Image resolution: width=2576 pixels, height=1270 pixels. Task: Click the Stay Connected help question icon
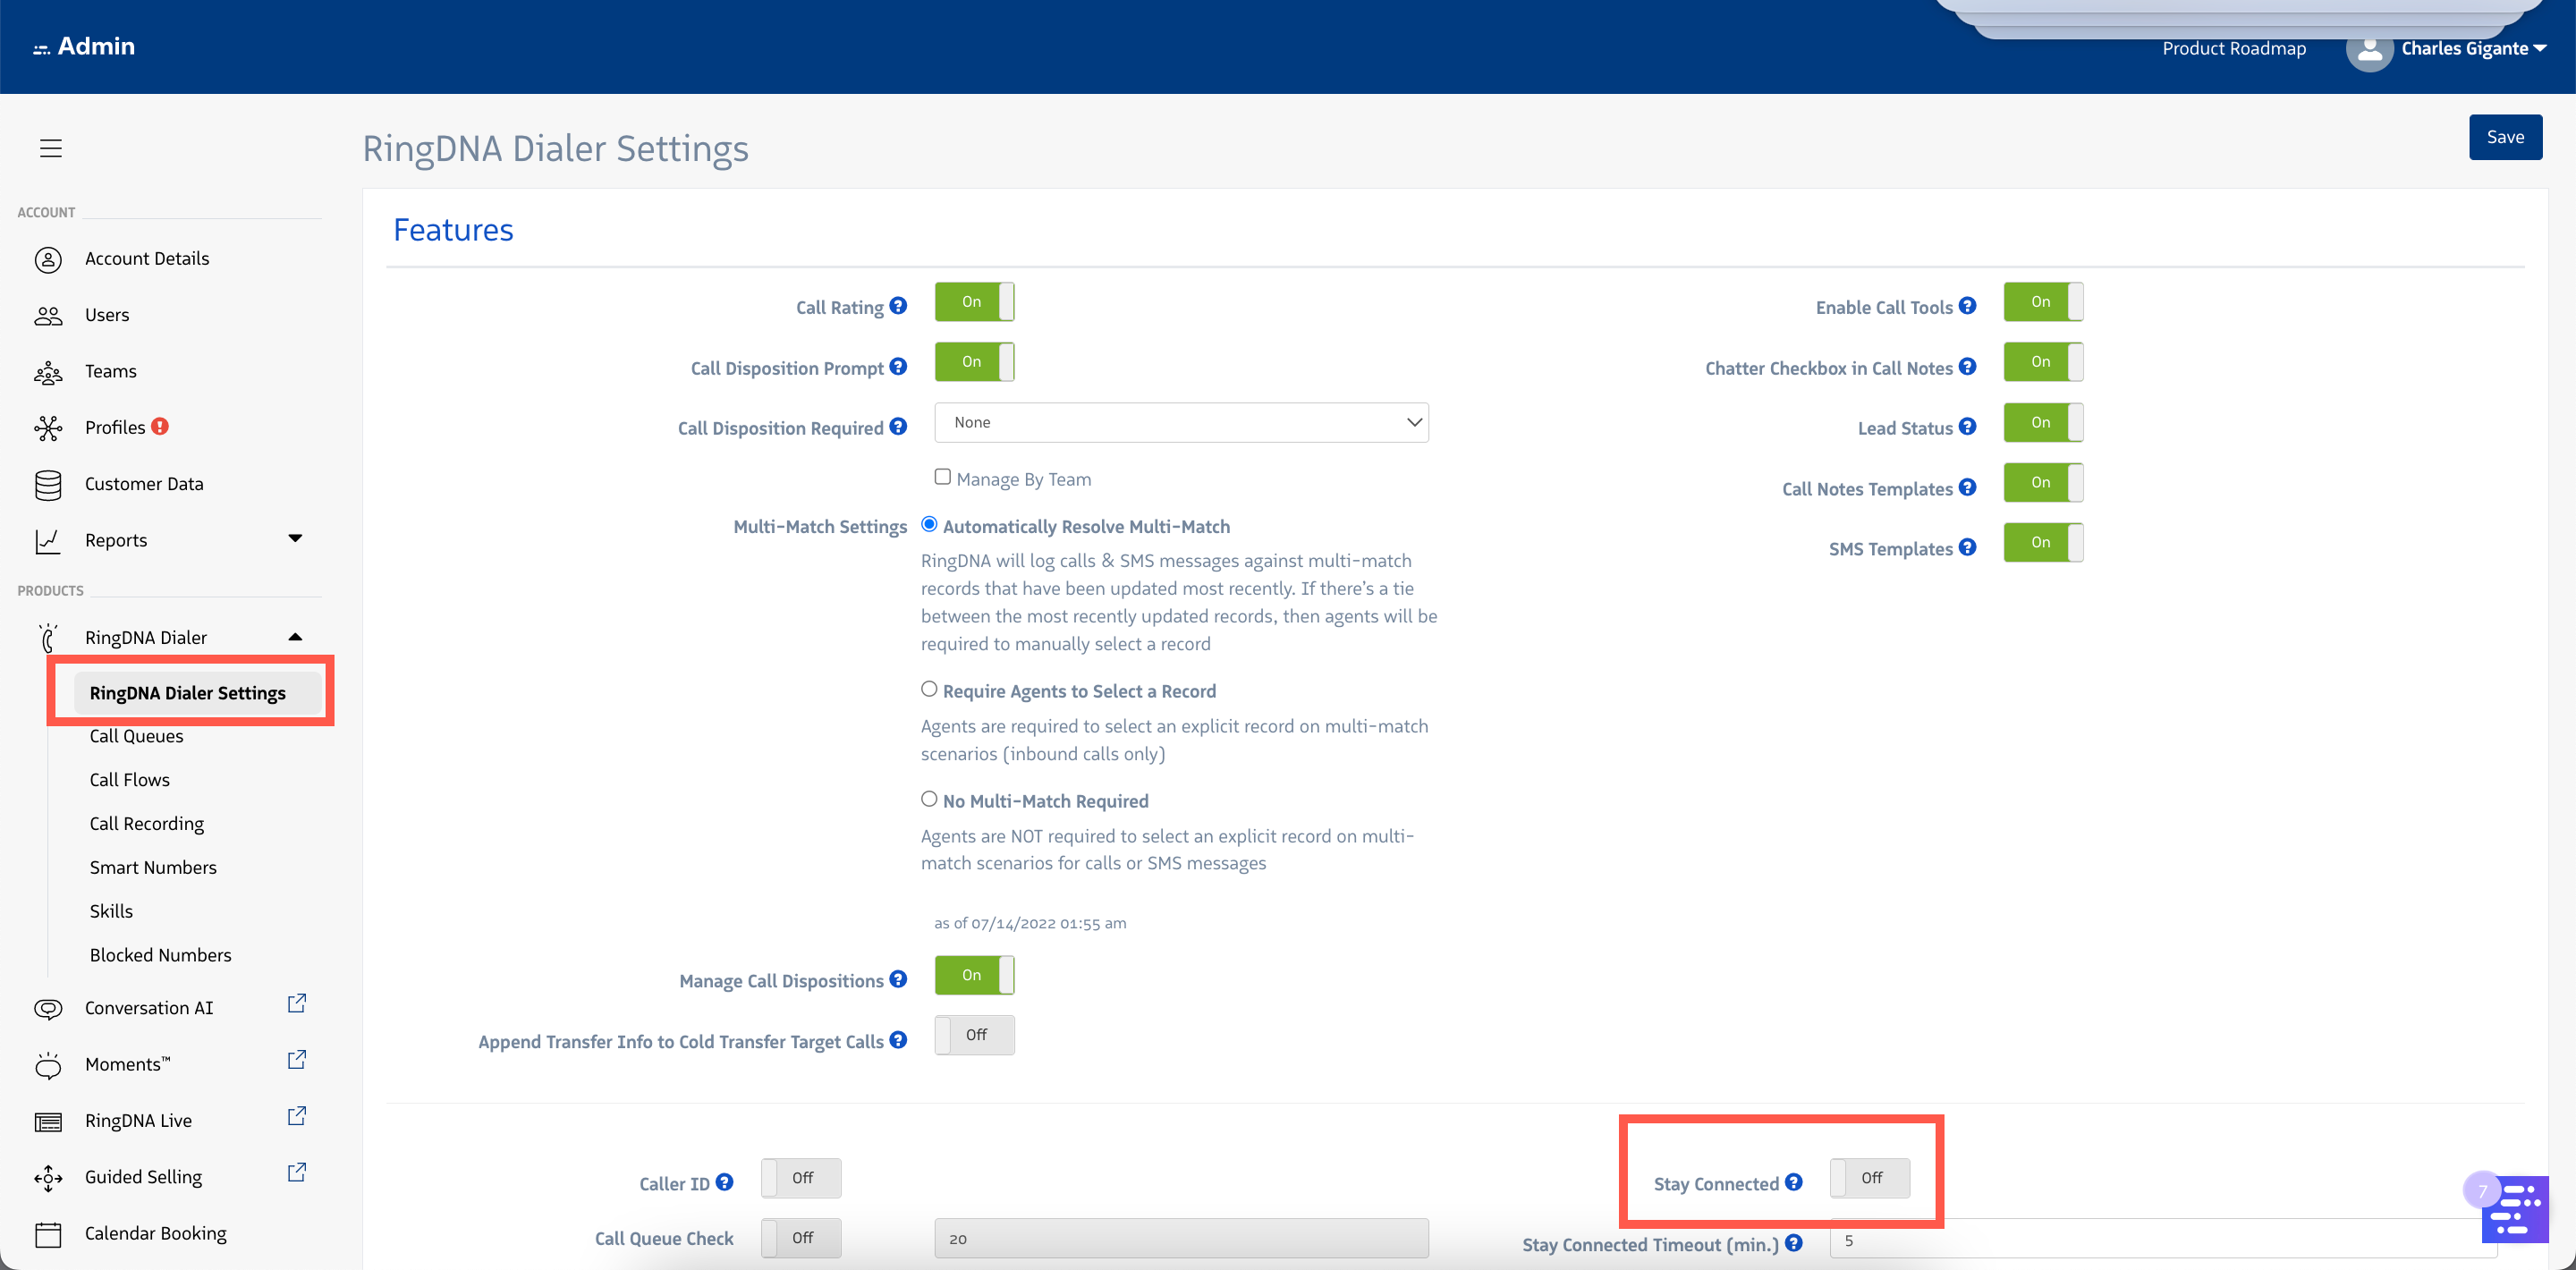[1794, 1182]
